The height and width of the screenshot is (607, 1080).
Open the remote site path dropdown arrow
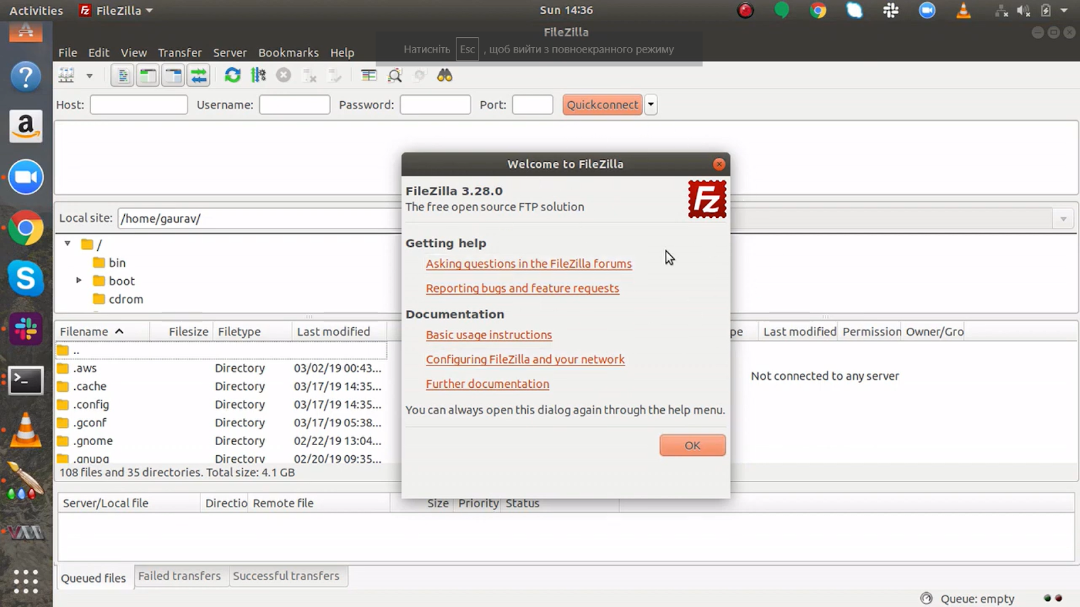[x=1063, y=219]
